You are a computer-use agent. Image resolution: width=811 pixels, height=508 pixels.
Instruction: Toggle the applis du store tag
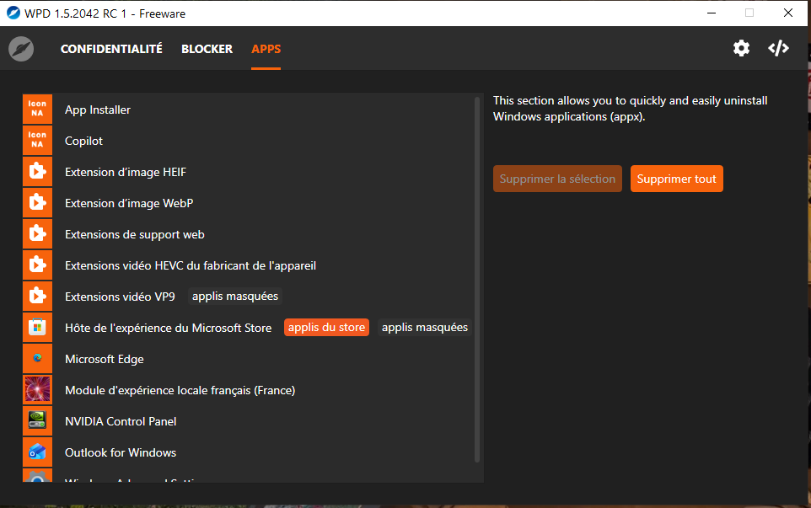coord(326,328)
